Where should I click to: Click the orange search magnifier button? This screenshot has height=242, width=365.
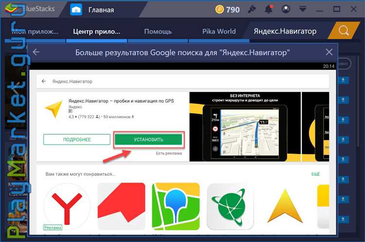344,30
